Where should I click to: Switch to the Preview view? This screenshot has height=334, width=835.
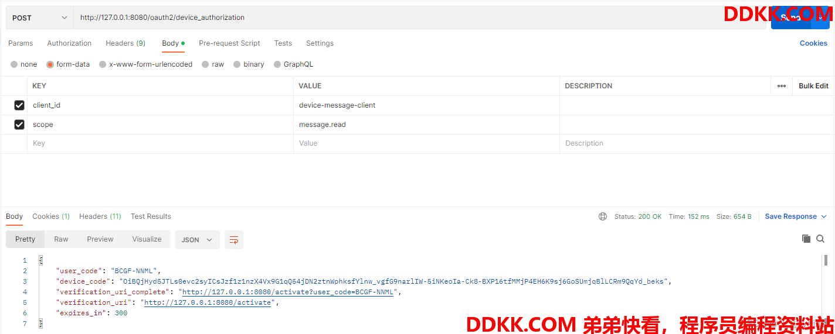[x=100, y=239]
